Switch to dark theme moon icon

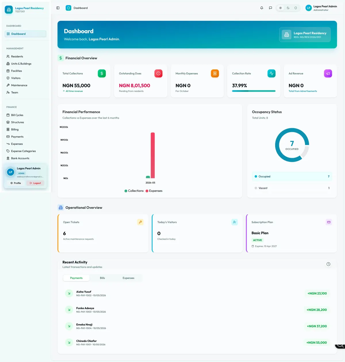(x=288, y=8)
